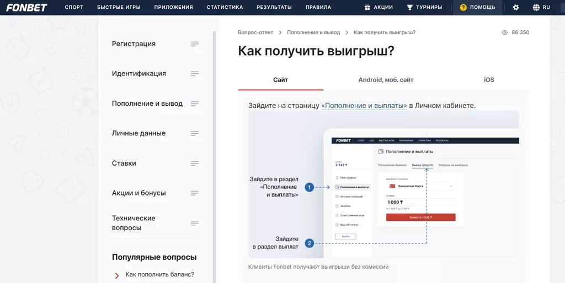Expand the Личные данные list icon
565x283 pixels.
[x=195, y=133]
